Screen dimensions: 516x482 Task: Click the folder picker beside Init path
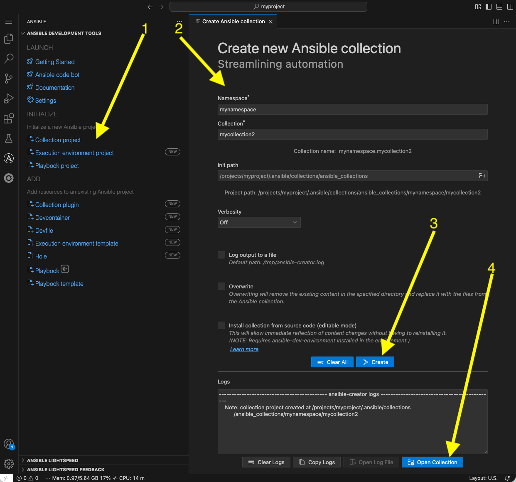coord(482,176)
